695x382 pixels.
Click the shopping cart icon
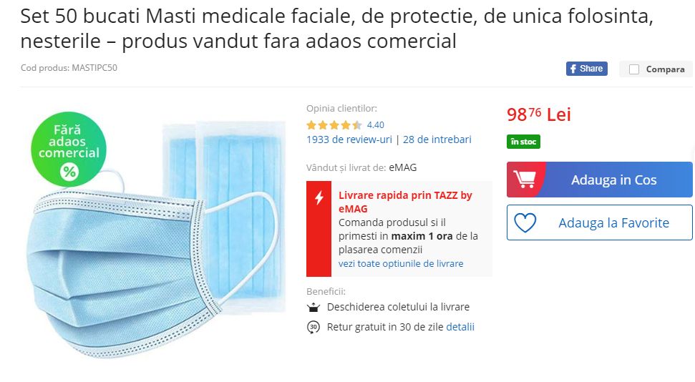[x=525, y=179]
